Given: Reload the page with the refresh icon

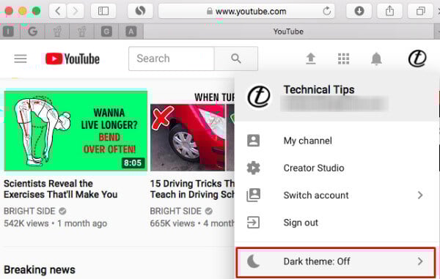Looking at the screenshot, I should (326, 11).
